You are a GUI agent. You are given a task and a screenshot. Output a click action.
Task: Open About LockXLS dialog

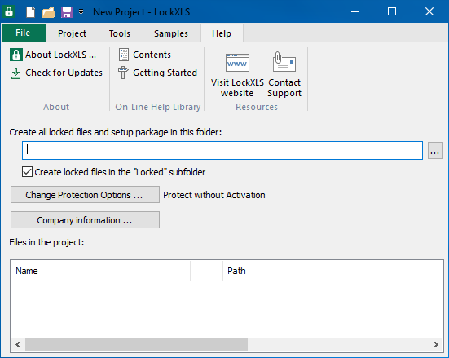tap(53, 55)
